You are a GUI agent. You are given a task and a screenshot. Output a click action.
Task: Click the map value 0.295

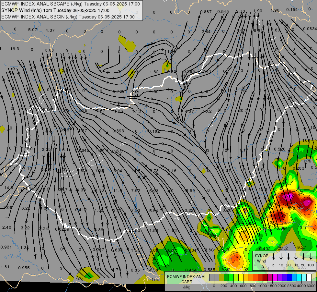point(189,71)
